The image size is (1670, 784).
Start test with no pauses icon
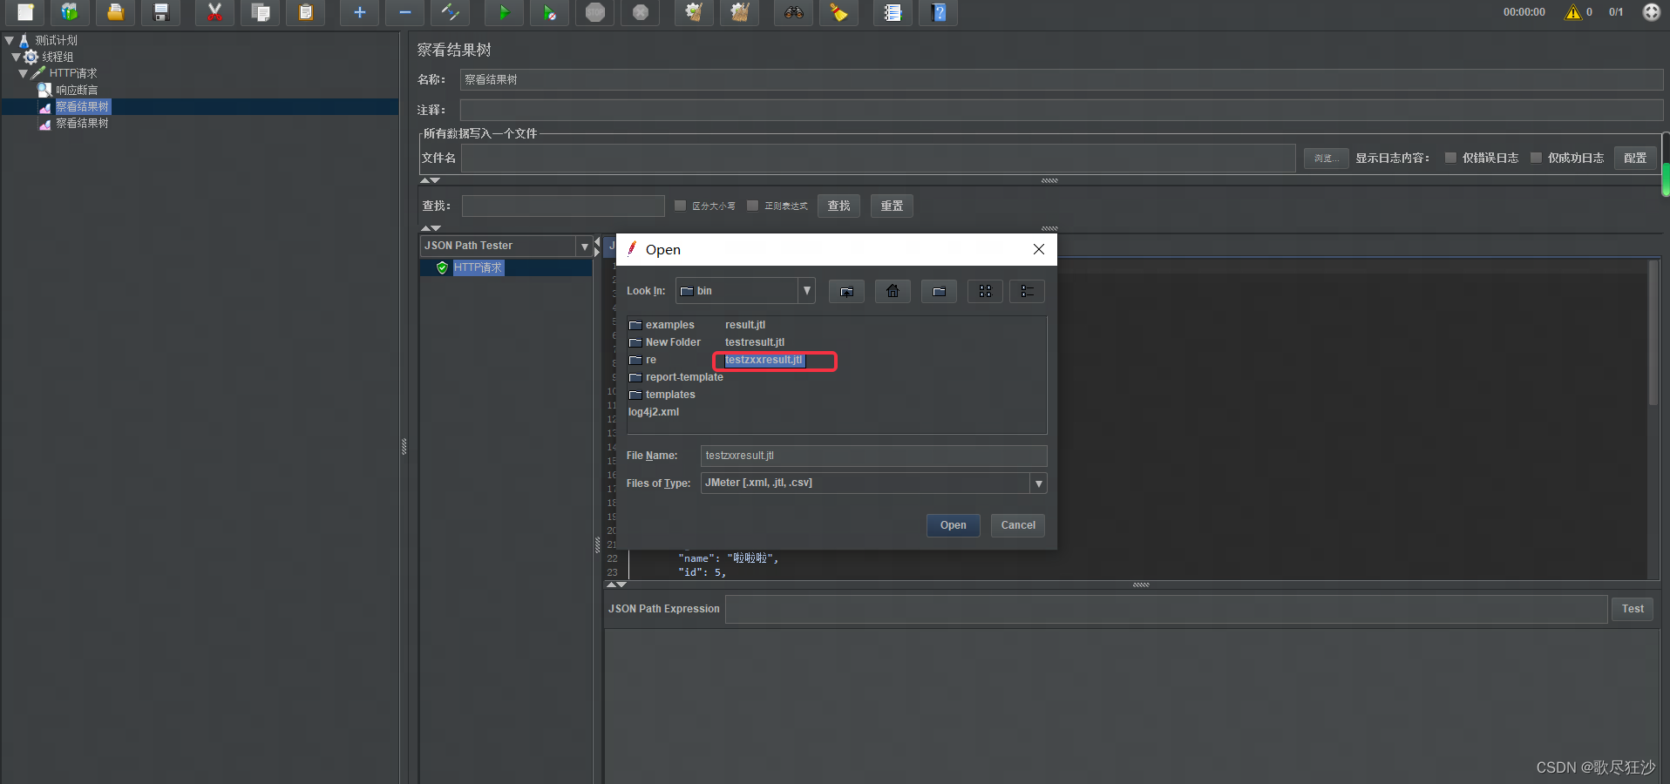(x=549, y=12)
